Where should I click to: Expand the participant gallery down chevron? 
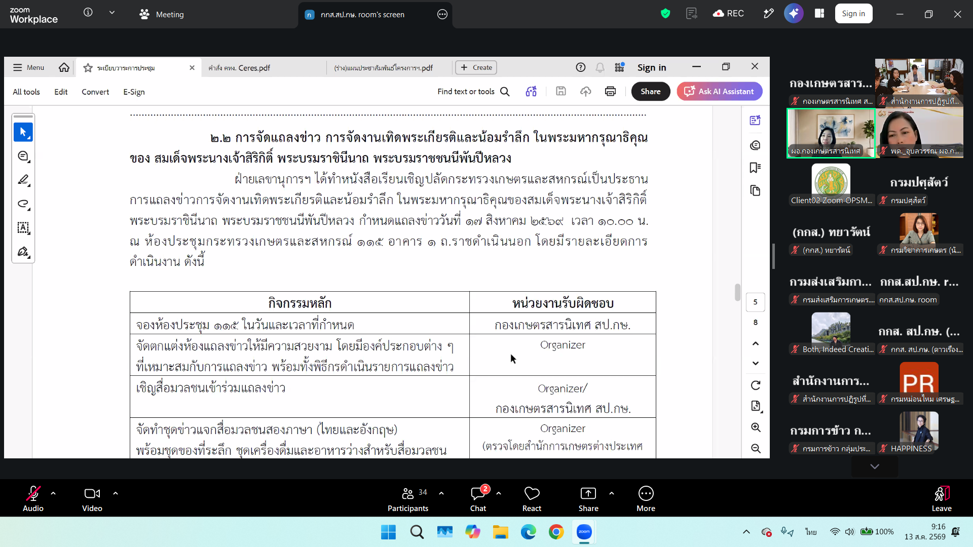(x=875, y=466)
